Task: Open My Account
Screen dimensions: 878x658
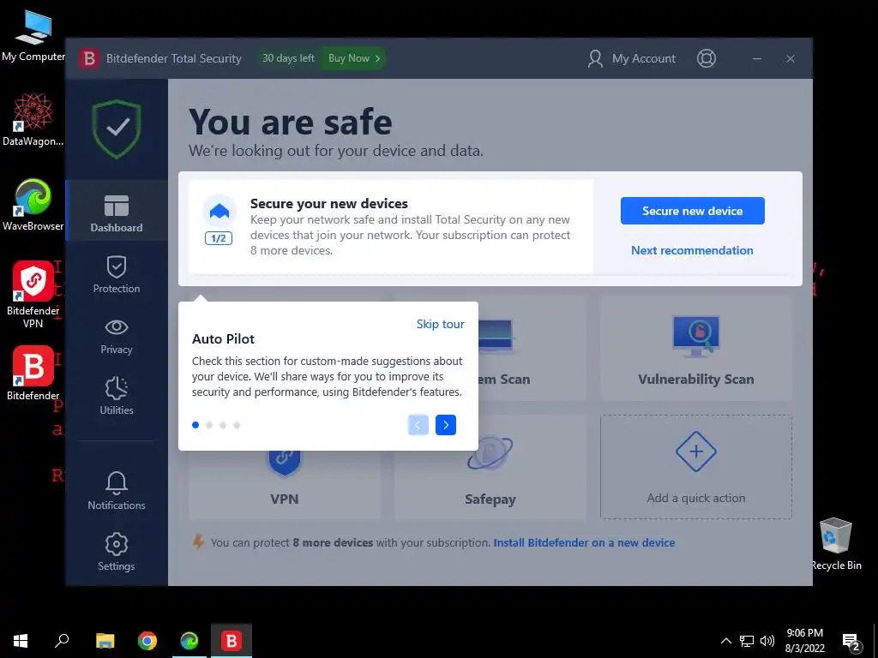Action: 632,58
